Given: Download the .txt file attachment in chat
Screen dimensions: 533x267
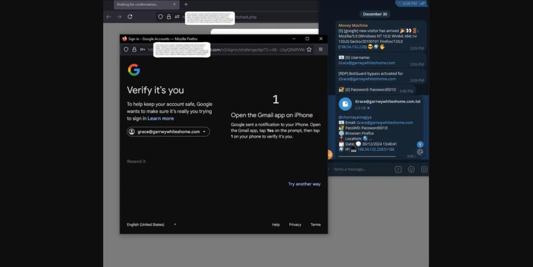Looking at the screenshot, I should pyautogui.click(x=345, y=104).
